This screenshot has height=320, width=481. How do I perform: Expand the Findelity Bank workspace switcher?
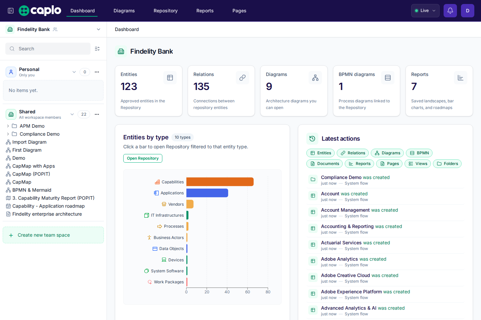coord(99,29)
